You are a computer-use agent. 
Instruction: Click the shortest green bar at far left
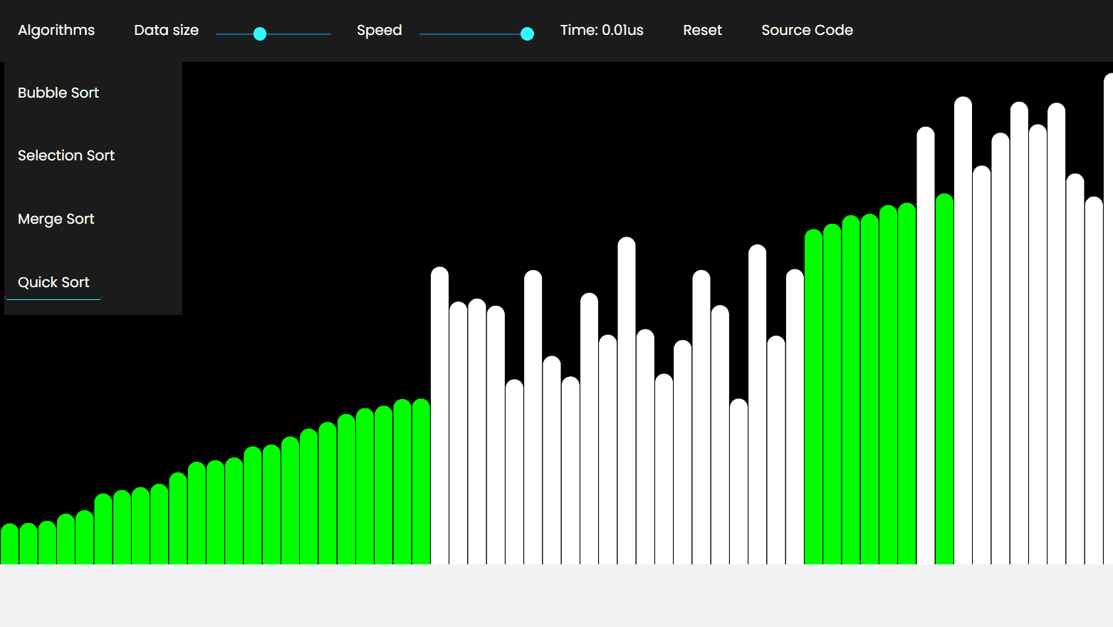click(x=9, y=545)
